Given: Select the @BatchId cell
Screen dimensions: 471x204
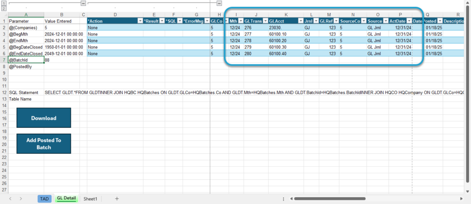Looking at the screenshot, I should click(x=26, y=60).
